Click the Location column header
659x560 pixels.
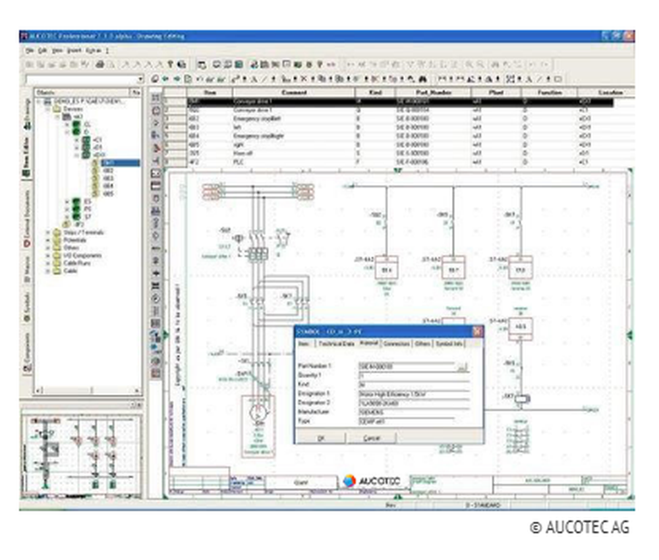click(606, 92)
